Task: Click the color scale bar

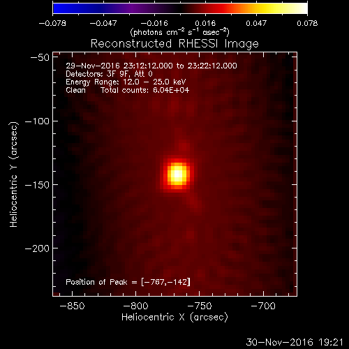Action: coord(180,8)
